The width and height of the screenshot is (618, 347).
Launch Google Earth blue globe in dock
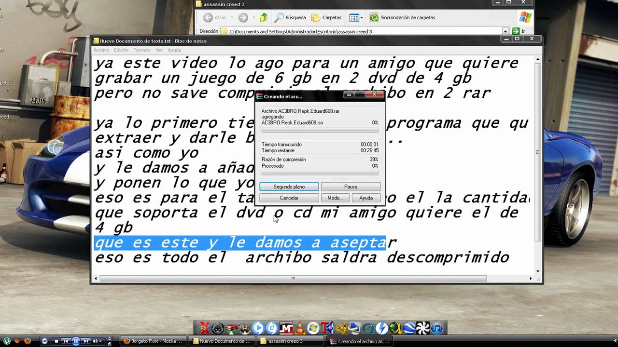tap(409, 328)
